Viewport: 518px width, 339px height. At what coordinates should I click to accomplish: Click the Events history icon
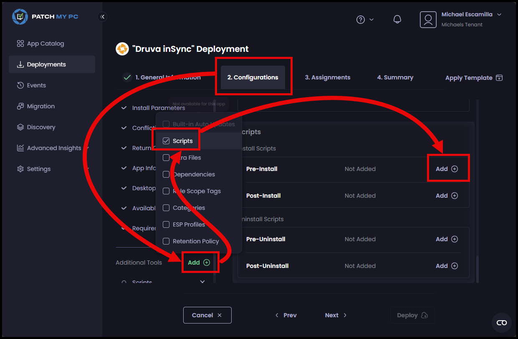point(20,85)
